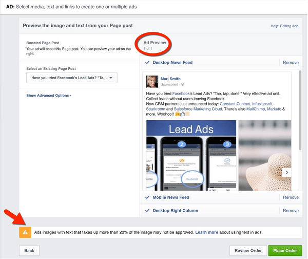This screenshot has width=308, height=259.
Task: Click the Sponsored label under Mari Smith
Action: tap(169, 84)
